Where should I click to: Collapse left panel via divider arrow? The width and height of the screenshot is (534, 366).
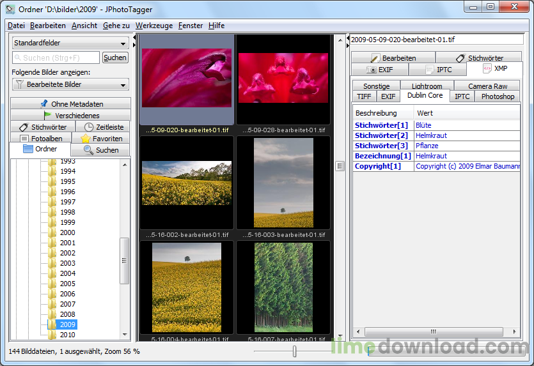coord(134,38)
